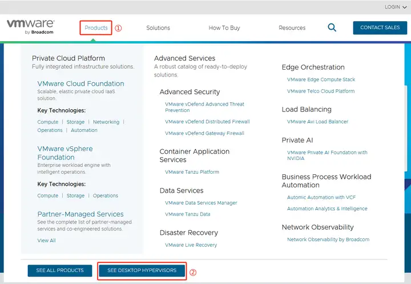This screenshot has height=284, width=411.
Task: Open VMware Edge Compute Stack
Action: (x=321, y=79)
